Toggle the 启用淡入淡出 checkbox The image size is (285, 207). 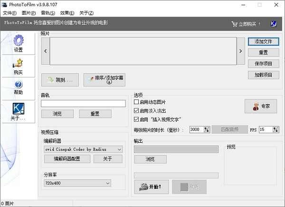[137, 110]
